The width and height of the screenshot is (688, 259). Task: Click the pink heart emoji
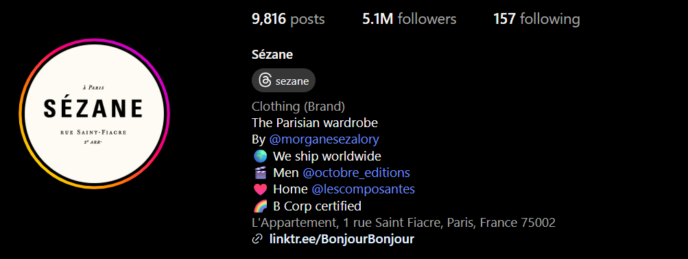pyautogui.click(x=260, y=189)
